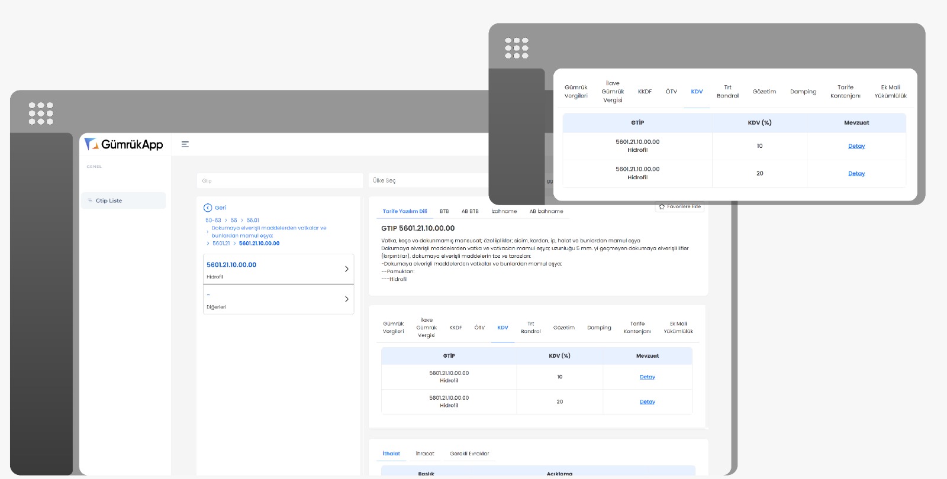Click the list icon beside Gtip Liste
This screenshot has width=947, height=479.
(90, 201)
